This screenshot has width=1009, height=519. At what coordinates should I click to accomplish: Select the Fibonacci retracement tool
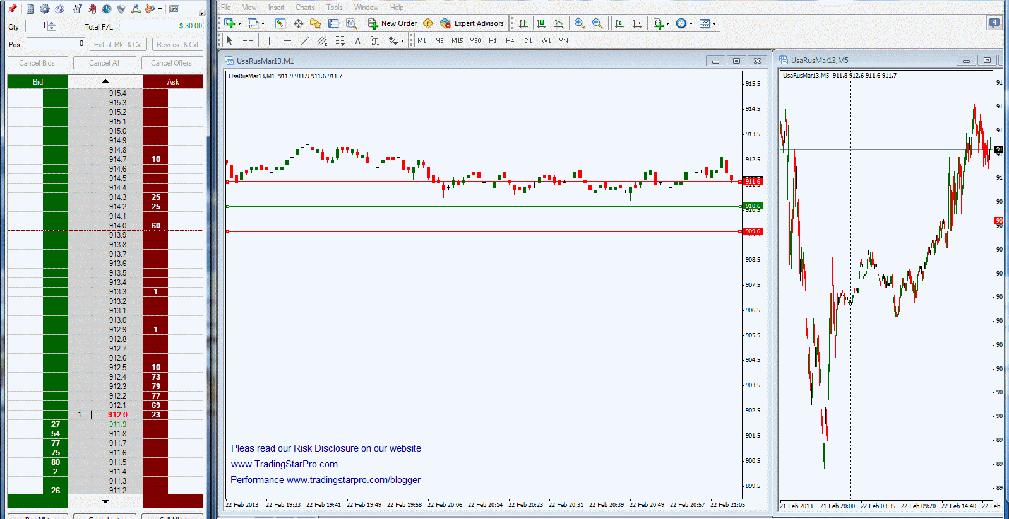pyautogui.click(x=340, y=40)
